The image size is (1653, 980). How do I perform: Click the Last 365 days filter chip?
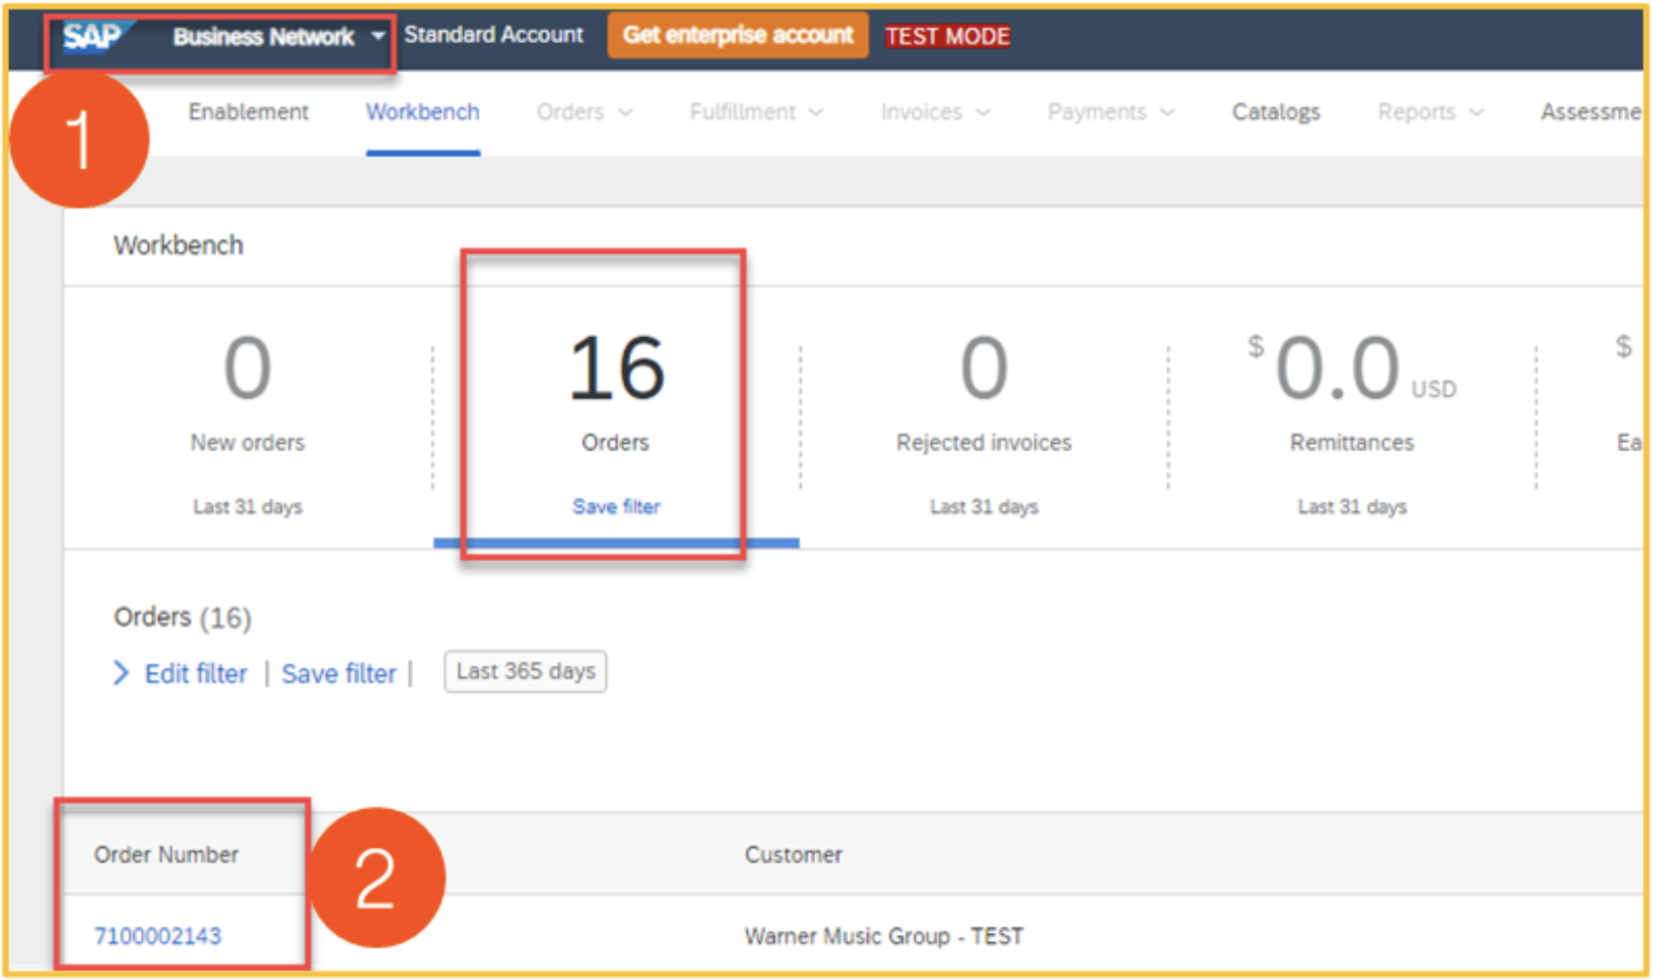click(x=525, y=672)
